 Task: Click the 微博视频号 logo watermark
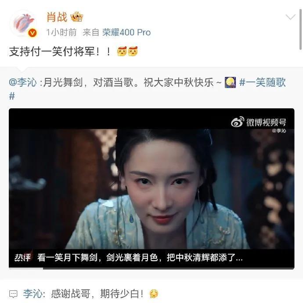[x=259, y=122]
